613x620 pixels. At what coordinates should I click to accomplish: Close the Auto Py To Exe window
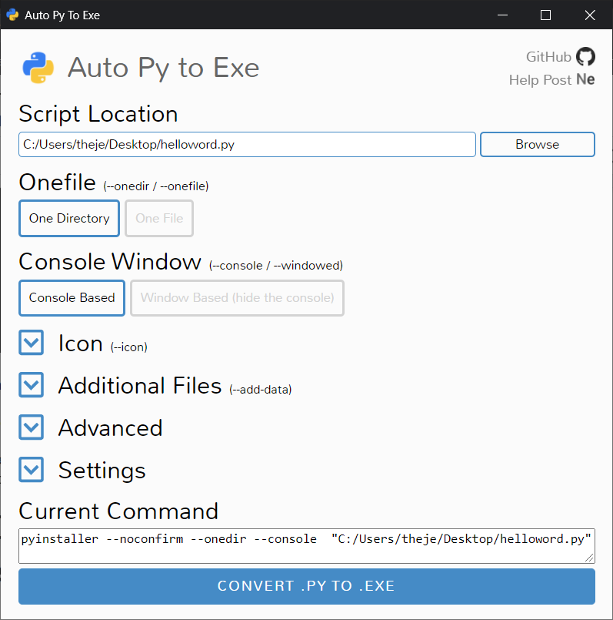coord(590,15)
